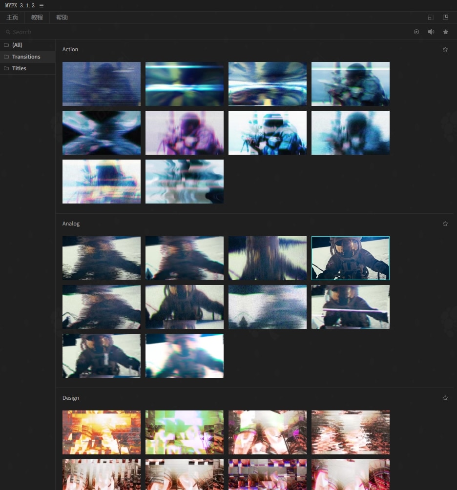Select first Analog preset in second row
This screenshot has width=457, height=490.
tap(102, 307)
